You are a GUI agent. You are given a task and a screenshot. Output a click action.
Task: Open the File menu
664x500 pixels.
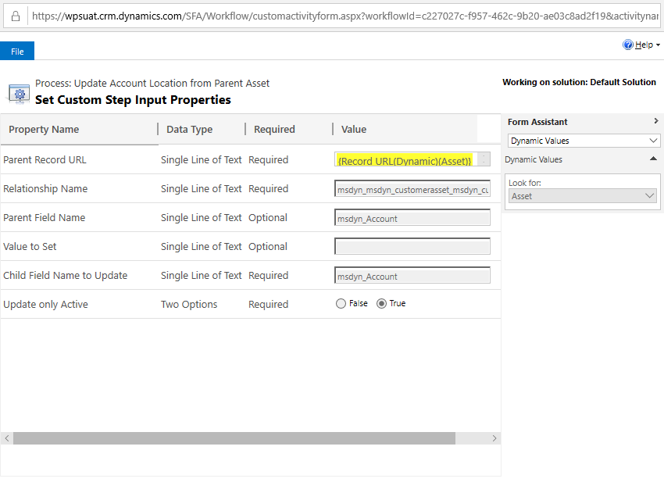click(17, 52)
